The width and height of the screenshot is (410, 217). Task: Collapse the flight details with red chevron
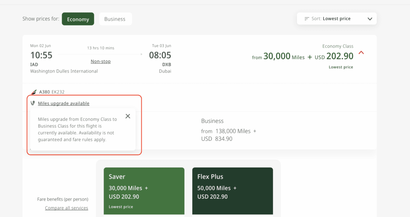point(361,53)
